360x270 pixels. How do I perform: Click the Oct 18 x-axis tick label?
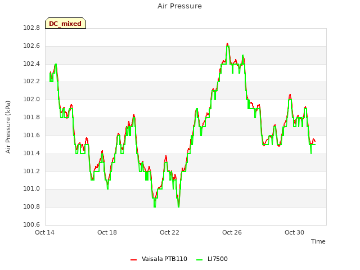tap(107, 232)
